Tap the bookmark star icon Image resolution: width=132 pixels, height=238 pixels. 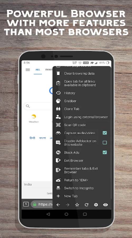[77, 205]
